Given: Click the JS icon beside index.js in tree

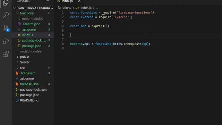Looking at the screenshot, I should click(x=19, y=35).
